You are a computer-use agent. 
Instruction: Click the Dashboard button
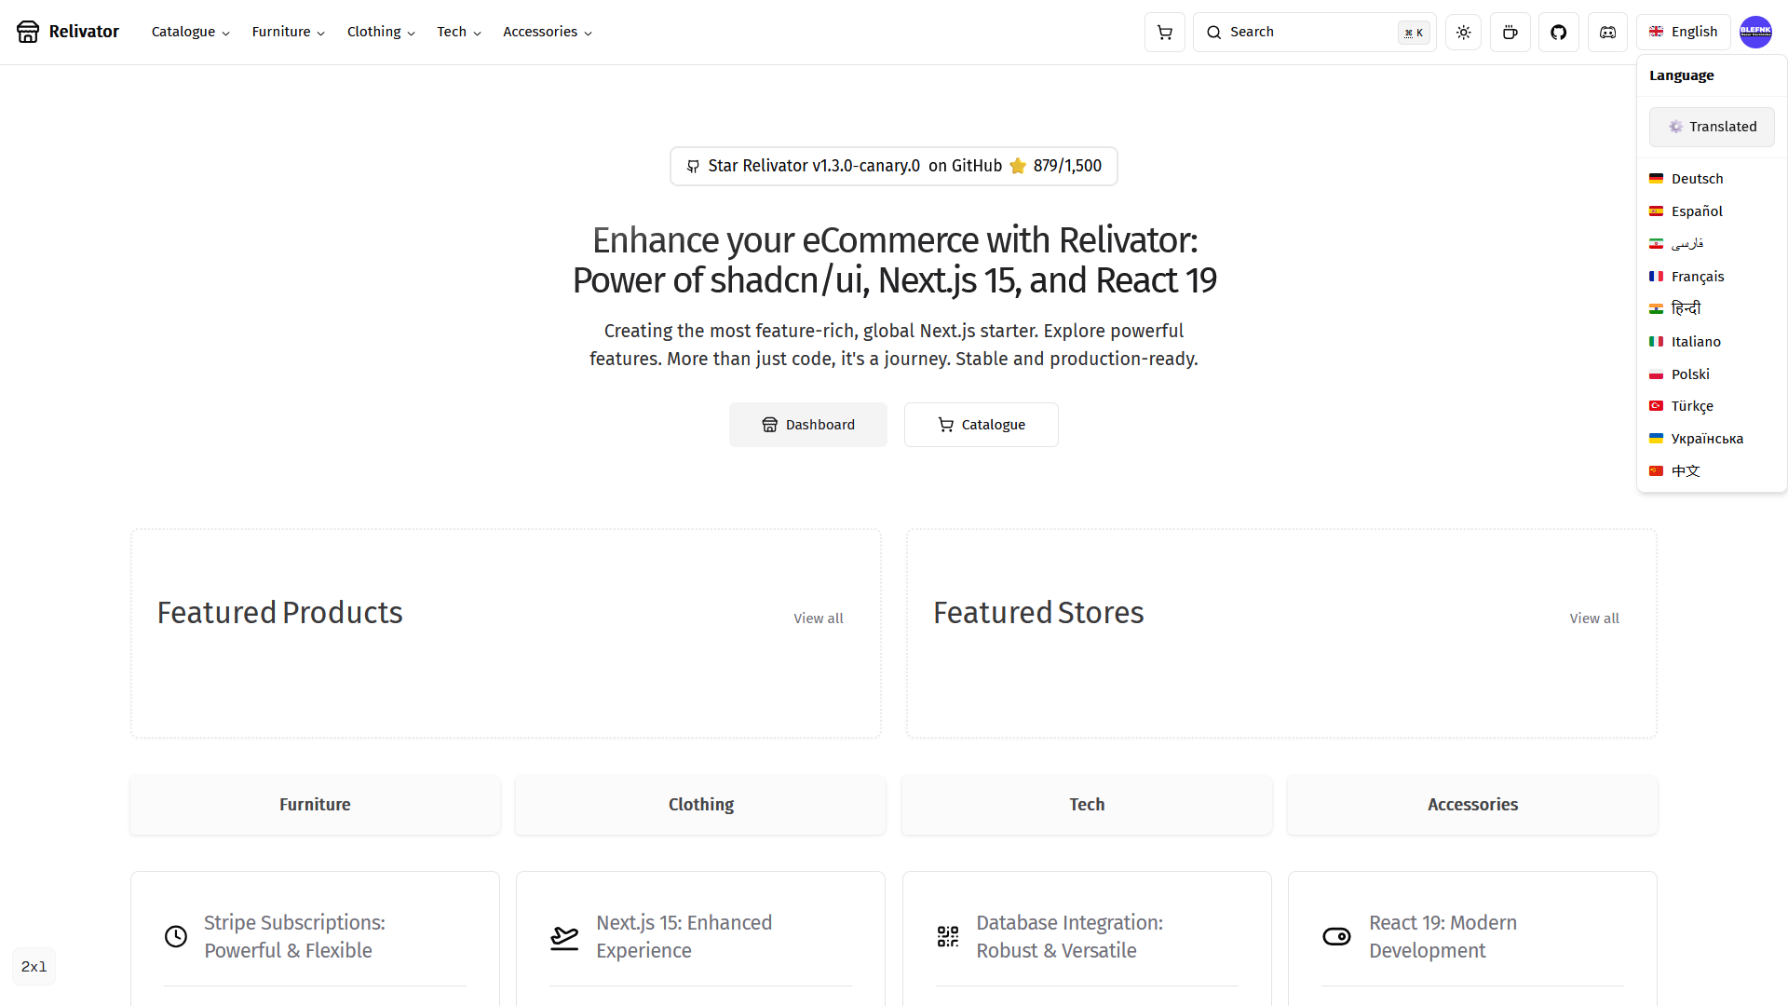click(x=808, y=425)
